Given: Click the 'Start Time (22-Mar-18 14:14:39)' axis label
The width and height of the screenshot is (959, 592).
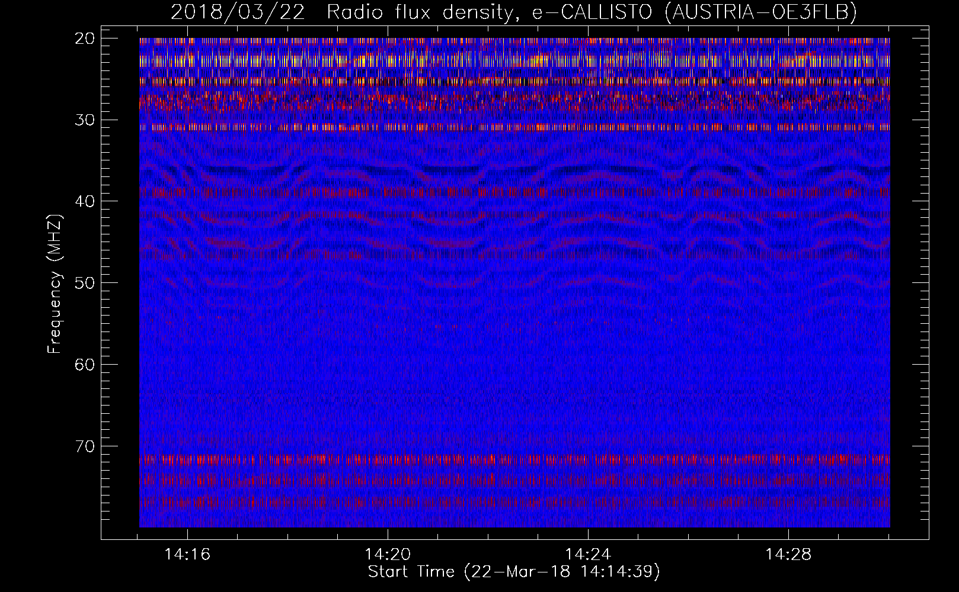Looking at the screenshot, I should coord(514,572).
